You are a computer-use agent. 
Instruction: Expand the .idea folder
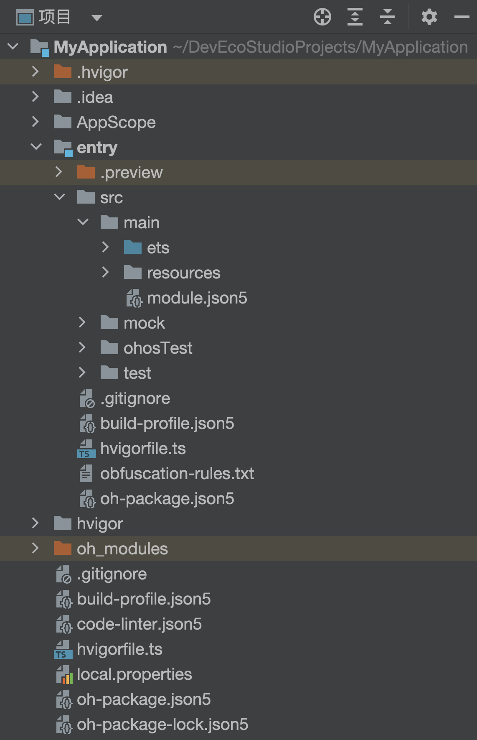36,97
